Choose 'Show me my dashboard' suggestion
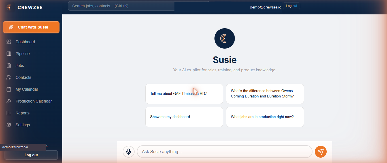The height and width of the screenshot is (163, 387). click(184, 117)
